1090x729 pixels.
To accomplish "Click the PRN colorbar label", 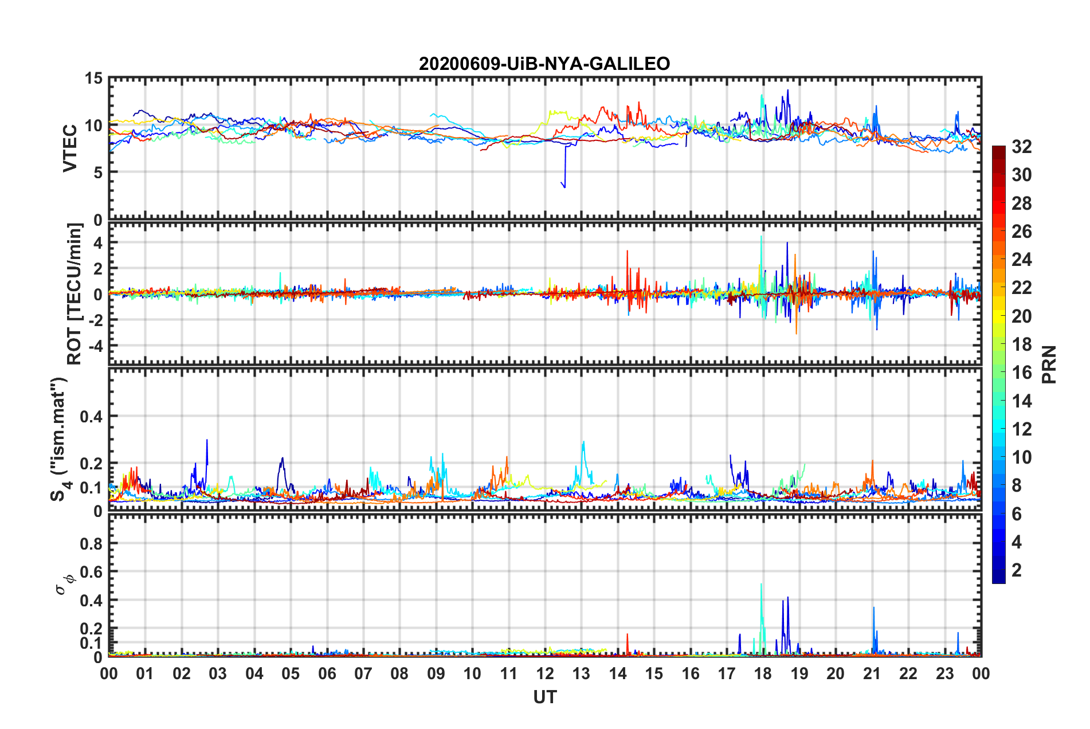I will pos(1049,364).
